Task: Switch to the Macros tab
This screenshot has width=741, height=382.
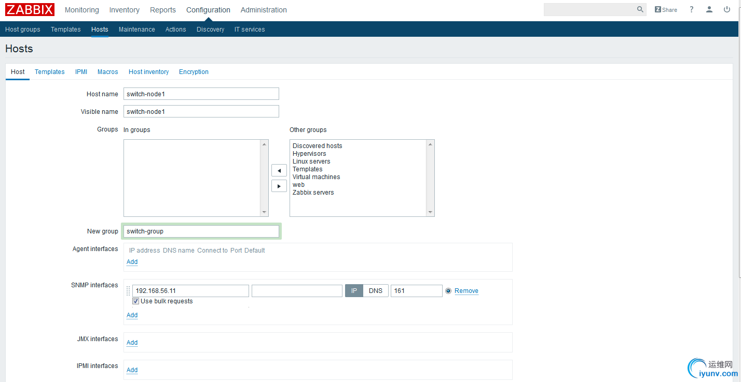Action: [x=108, y=72]
